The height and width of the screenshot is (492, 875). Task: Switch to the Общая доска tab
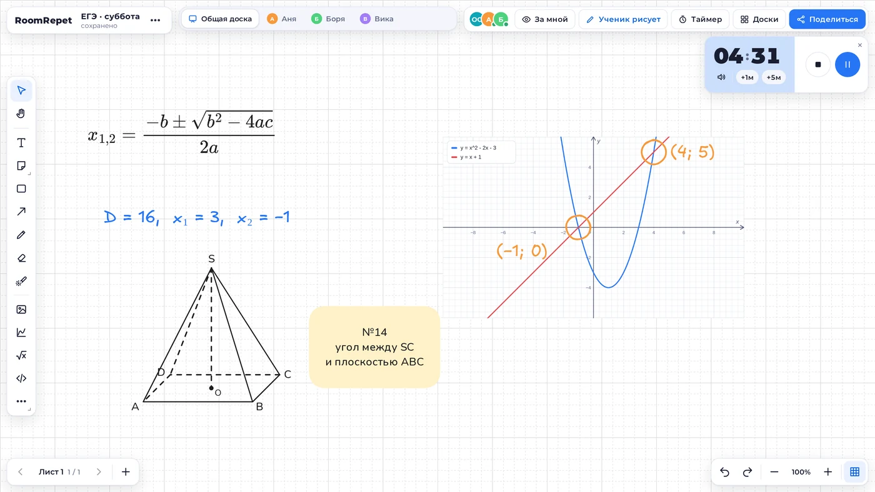click(220, 19)
